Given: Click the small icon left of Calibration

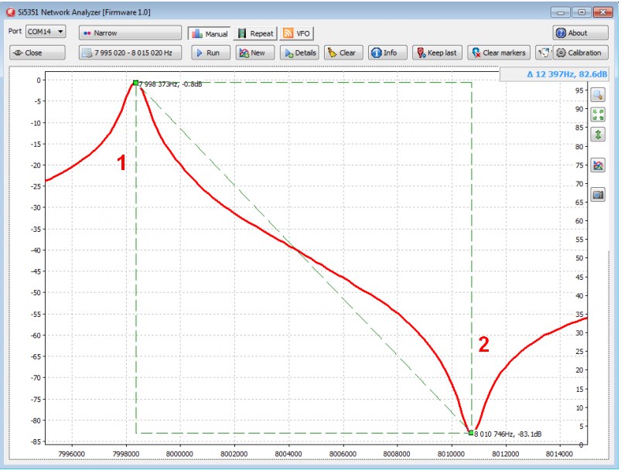Looking at the screenshot, I should click(x=543, y=53).
